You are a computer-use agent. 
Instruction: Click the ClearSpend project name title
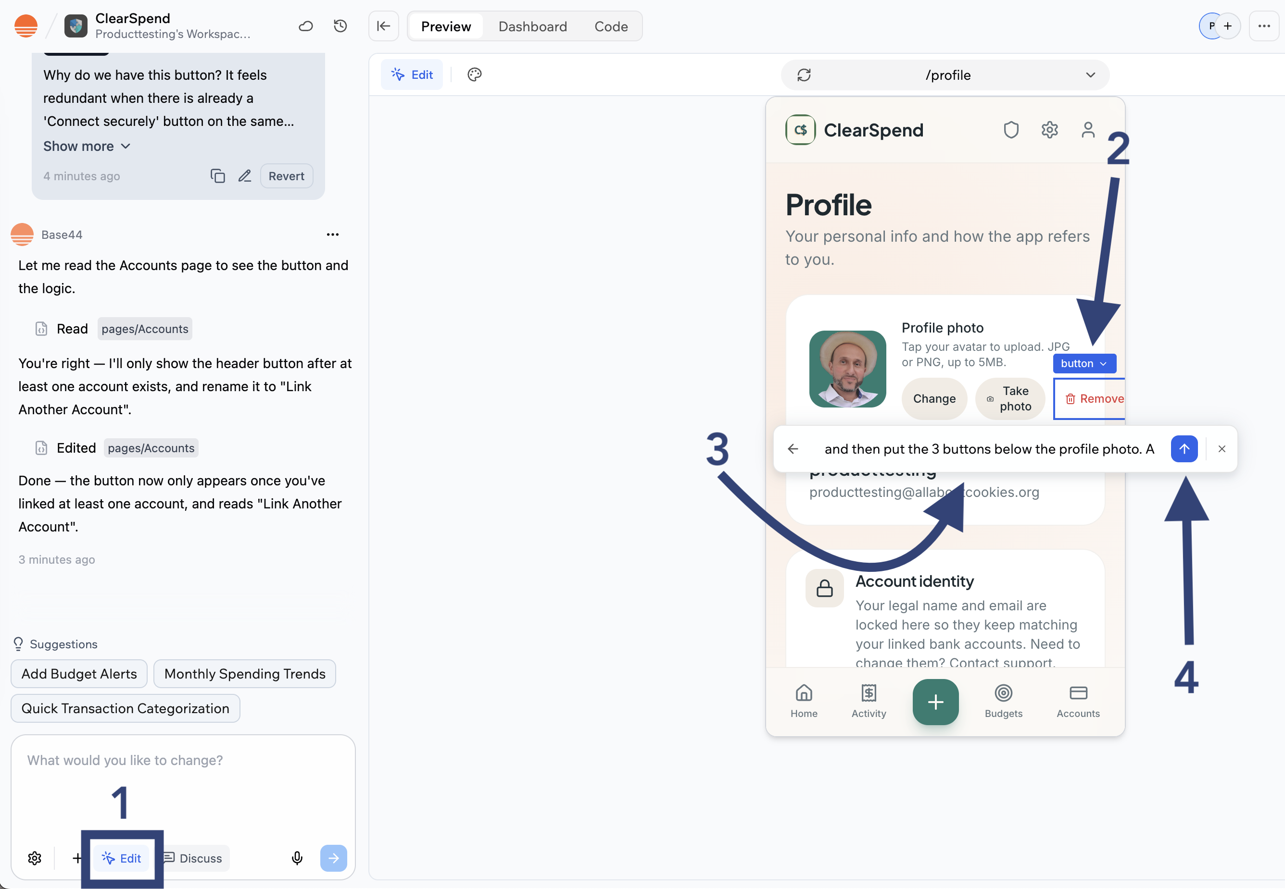pos(133,18)
